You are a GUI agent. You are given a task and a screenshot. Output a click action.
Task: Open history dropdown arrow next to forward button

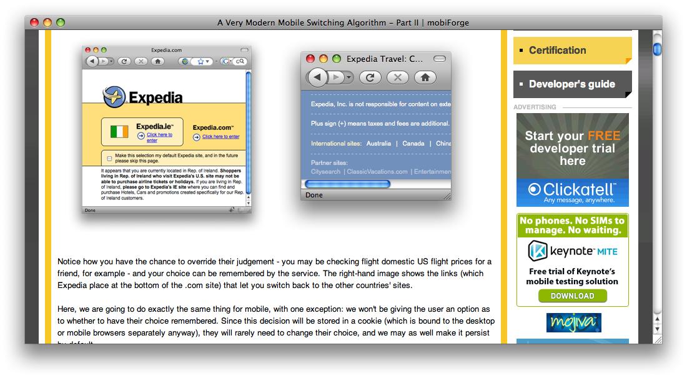[348, 77]
